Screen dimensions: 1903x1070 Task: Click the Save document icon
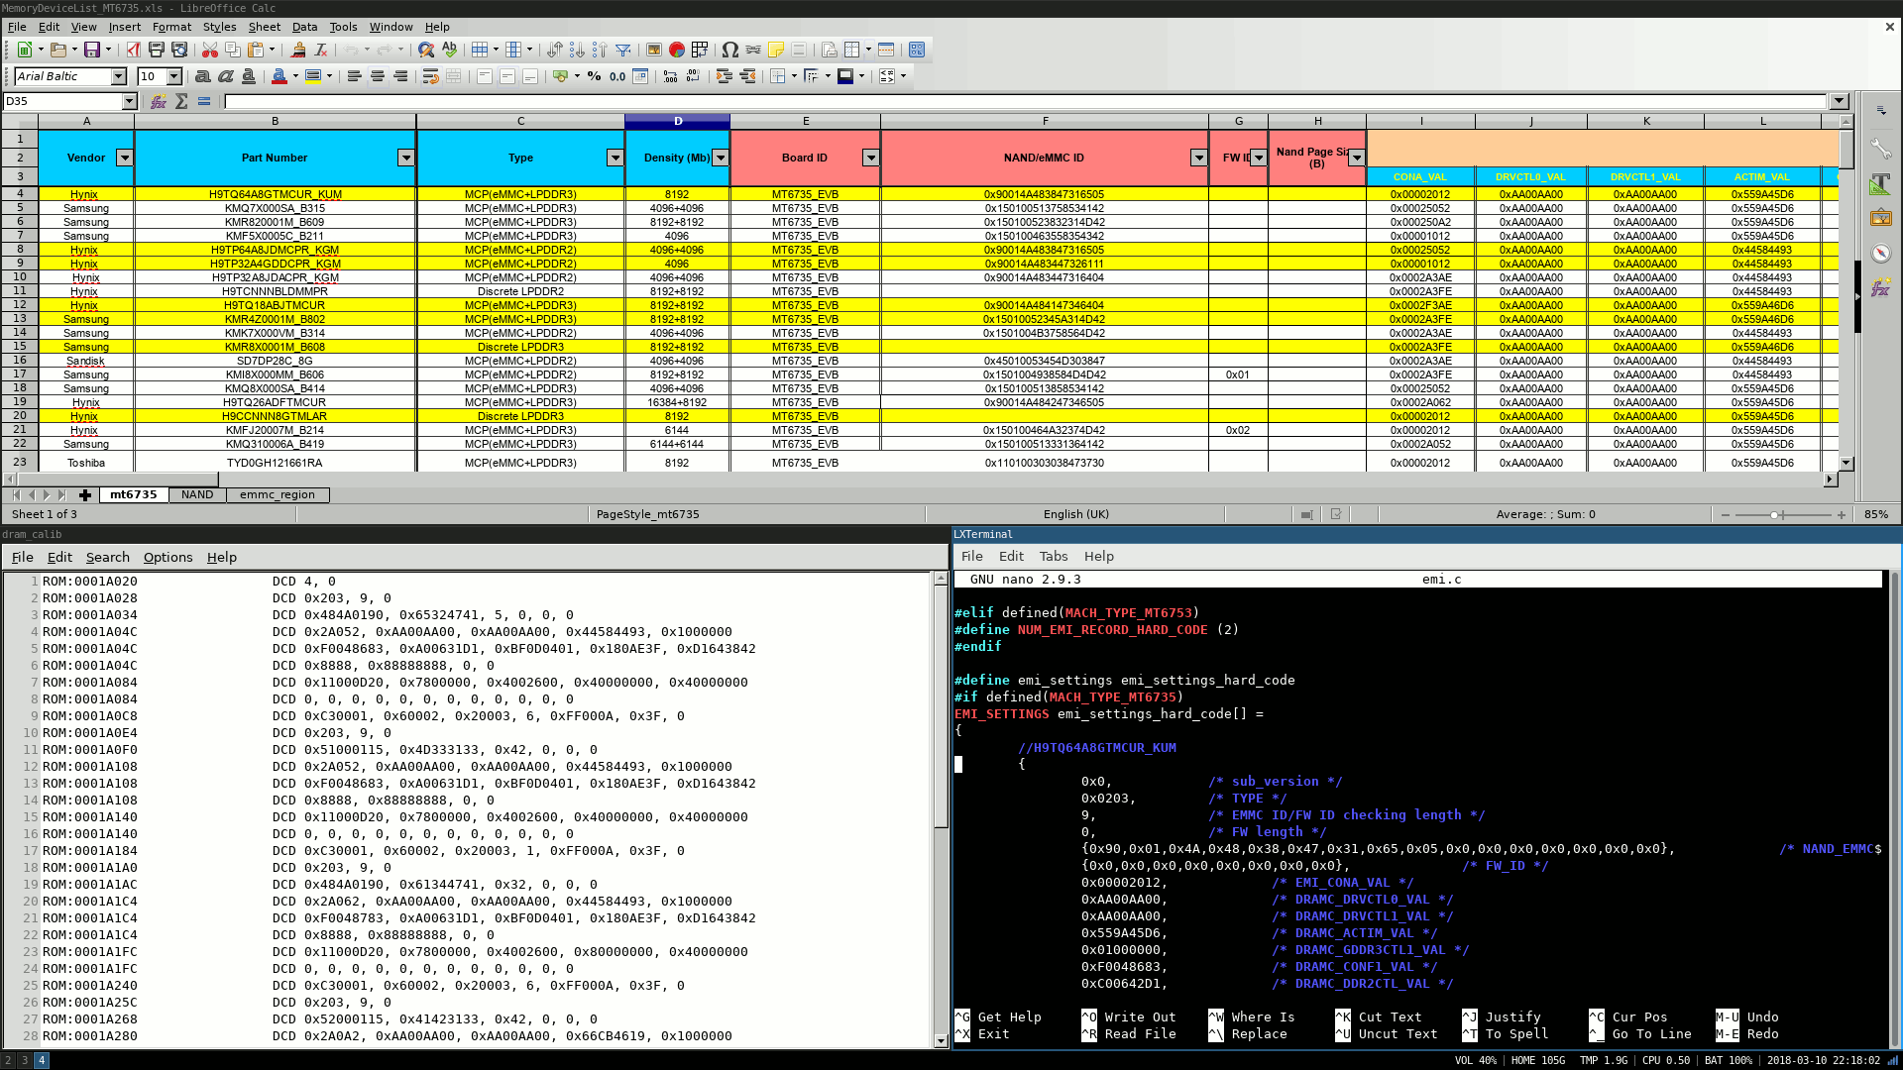91,50
